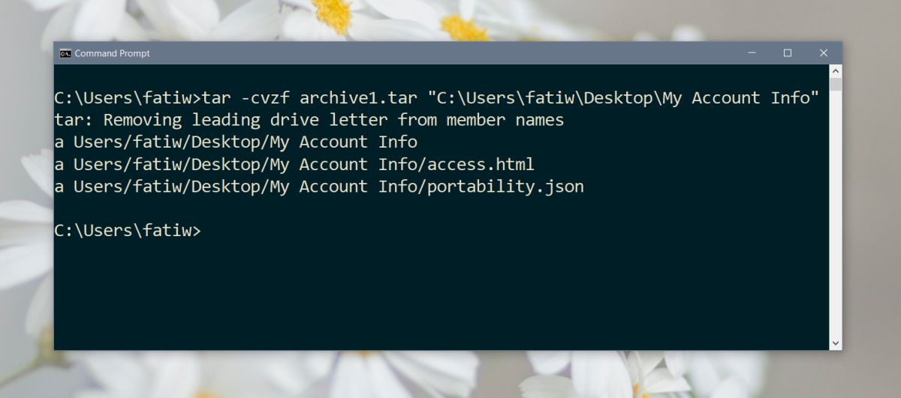
Task: Click the portability.json output line
Action: (318, 187)
